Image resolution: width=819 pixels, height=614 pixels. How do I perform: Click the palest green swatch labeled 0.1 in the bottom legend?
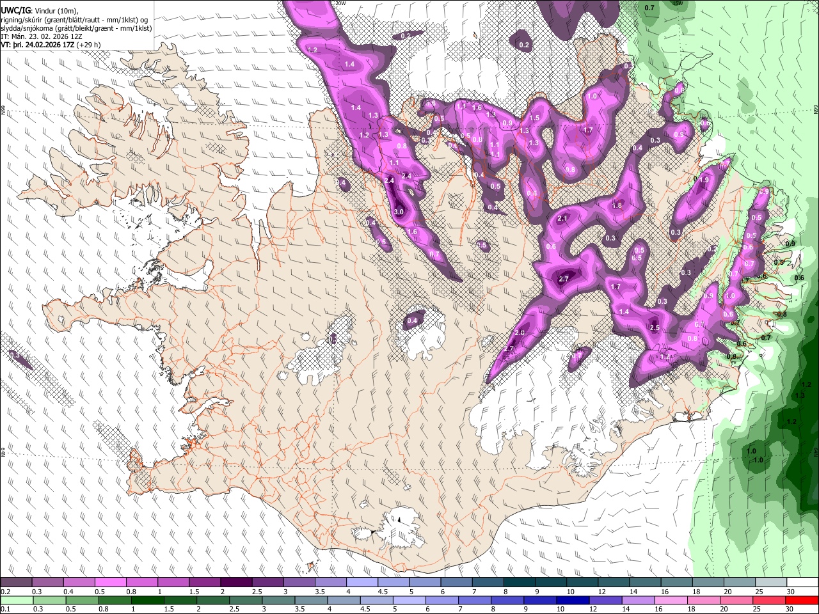point(17,601)
